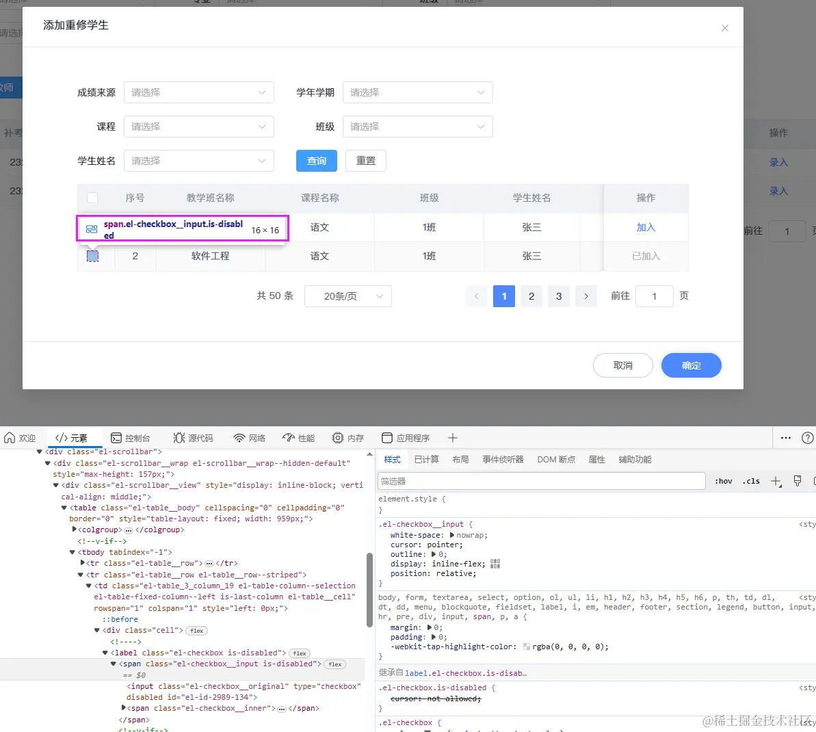
Task: Expand the span el-checkbox__inner node
Action: click(x=123, y=707)
